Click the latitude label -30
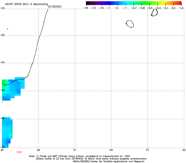The width and height of the screenshot is (186, 163). [x=2, y=147]
